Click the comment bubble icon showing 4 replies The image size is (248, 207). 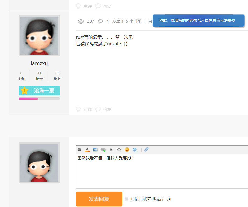click(100, 21)
